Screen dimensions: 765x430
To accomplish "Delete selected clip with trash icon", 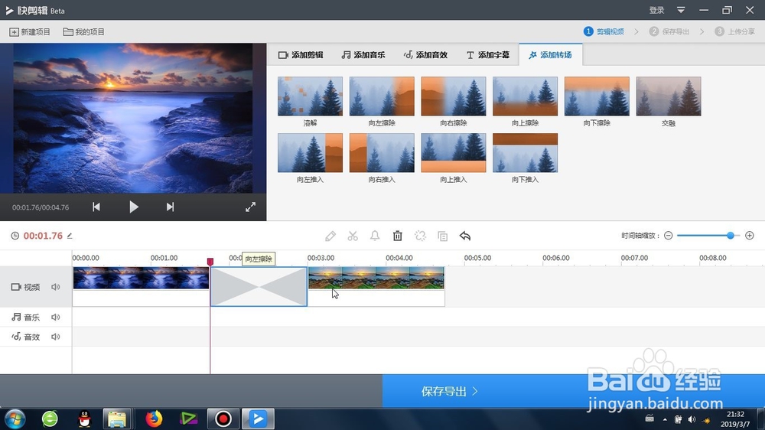I will [398, 236].
